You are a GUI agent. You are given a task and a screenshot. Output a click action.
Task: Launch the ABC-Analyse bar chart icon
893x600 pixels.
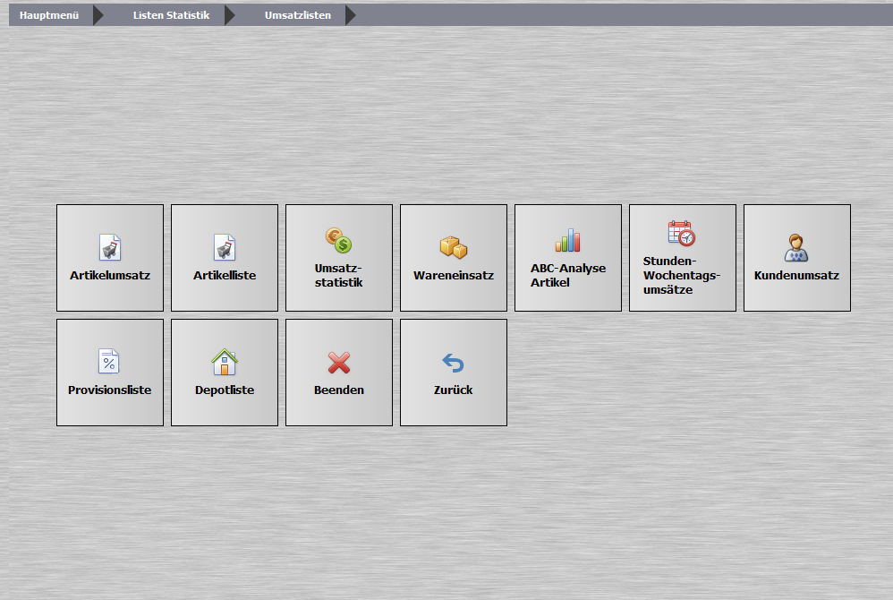point(568,241)
